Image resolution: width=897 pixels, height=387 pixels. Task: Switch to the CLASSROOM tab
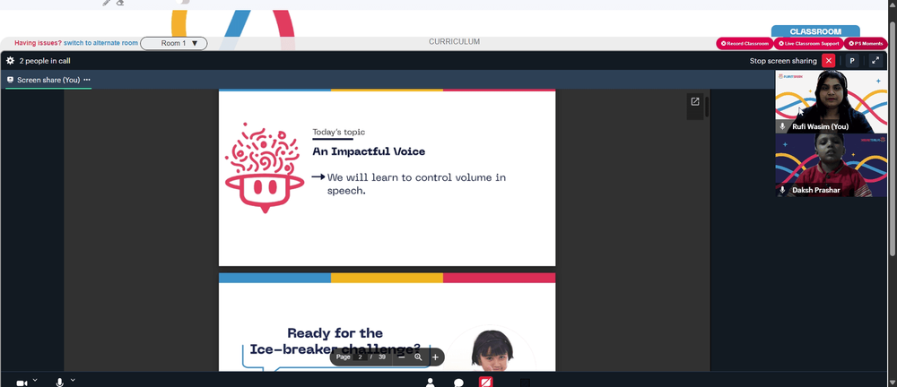pos(815,31)
